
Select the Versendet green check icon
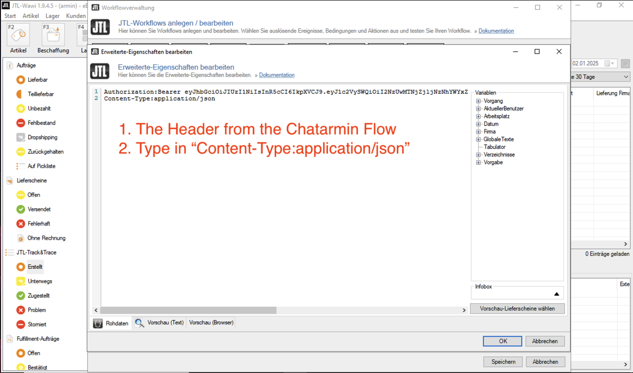[x=21, y=209]
